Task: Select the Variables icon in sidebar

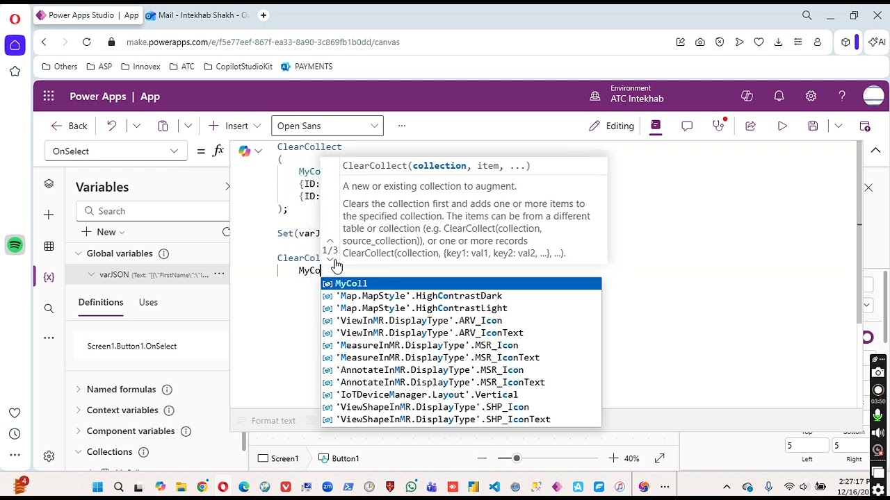Action: (x=49, y=277)
